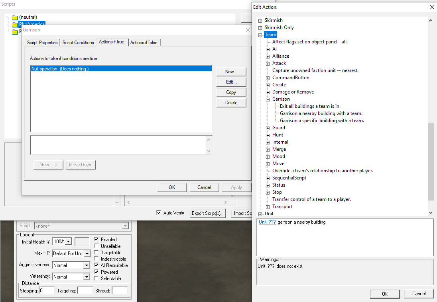Open the Aggressiveness dropdown
Image resolution: width=437 pixels, height=302 pixels.
click(x=87, y=265)
